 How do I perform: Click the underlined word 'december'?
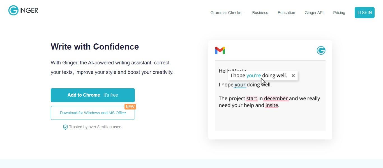coord(276,99)
